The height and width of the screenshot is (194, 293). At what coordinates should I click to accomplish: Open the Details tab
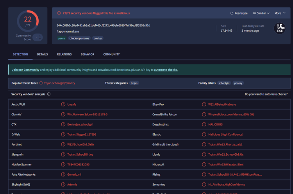[43, 54]
